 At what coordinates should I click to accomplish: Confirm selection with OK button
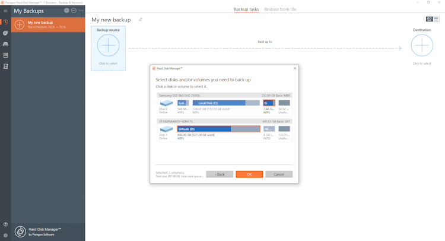[x=249, y=175]
